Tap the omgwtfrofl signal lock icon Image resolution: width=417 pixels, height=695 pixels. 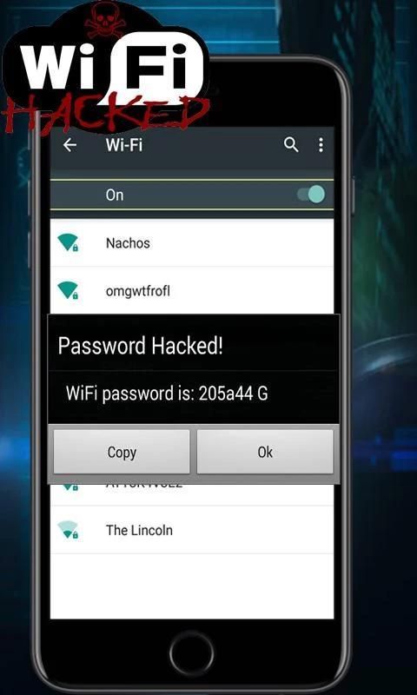(68, 290)
